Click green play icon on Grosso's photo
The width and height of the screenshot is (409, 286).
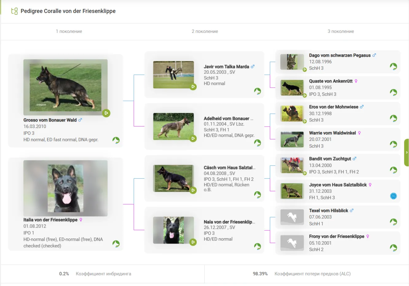coord(106,113)
